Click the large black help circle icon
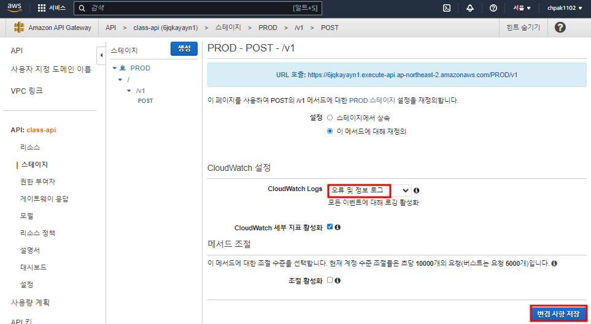Viewport: 591px width, 324px height. (560, 27)
